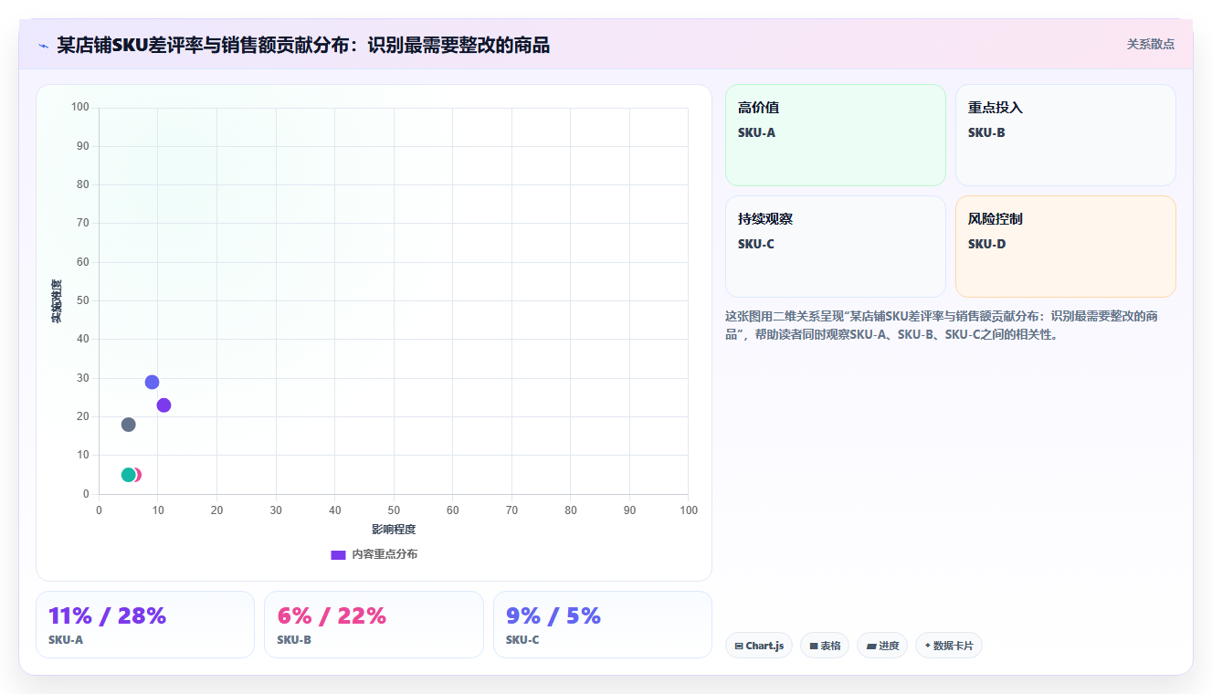1212x694 pixels.
Task: Click the purple scatter point near 23
Action: pos(163,405)
